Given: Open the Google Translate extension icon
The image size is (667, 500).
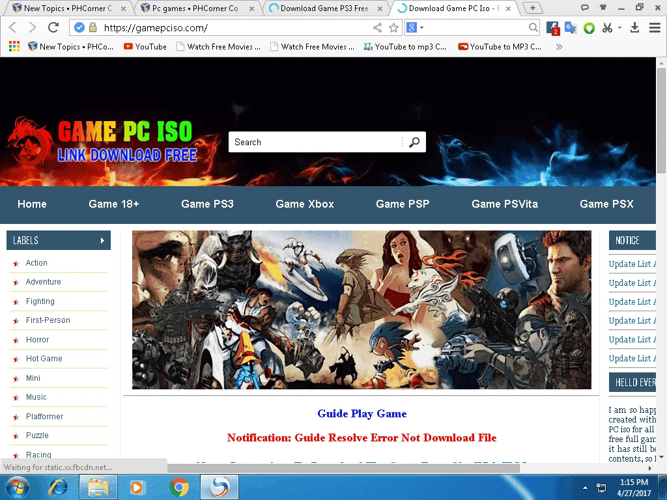Looking at the screenshot, I should 571,28.
